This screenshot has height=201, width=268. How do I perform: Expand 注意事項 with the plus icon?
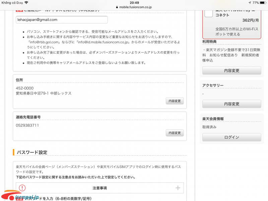point(178,188)
